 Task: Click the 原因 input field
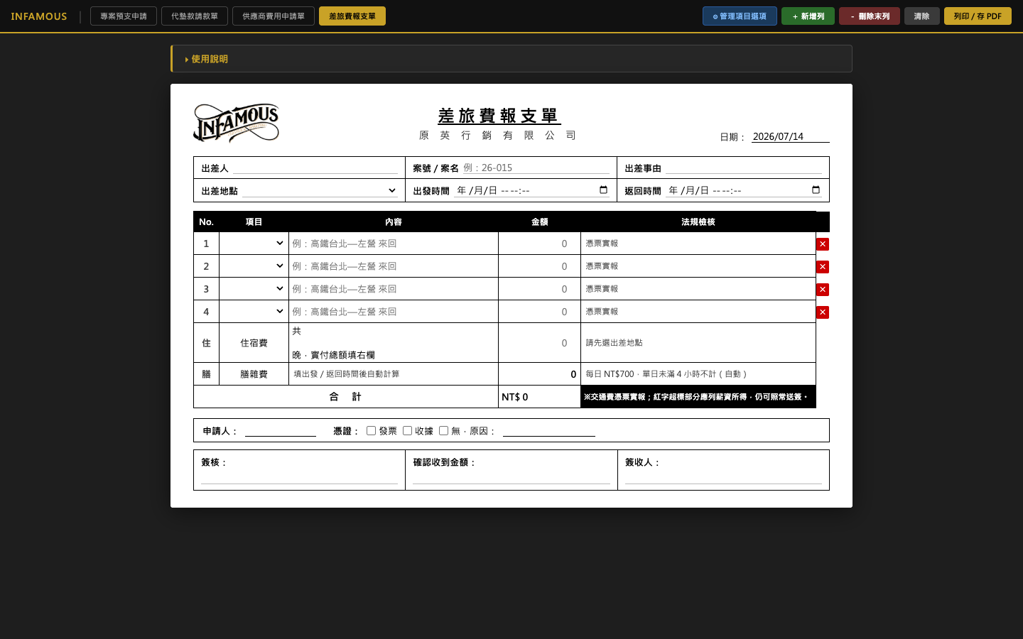point(549,430)
